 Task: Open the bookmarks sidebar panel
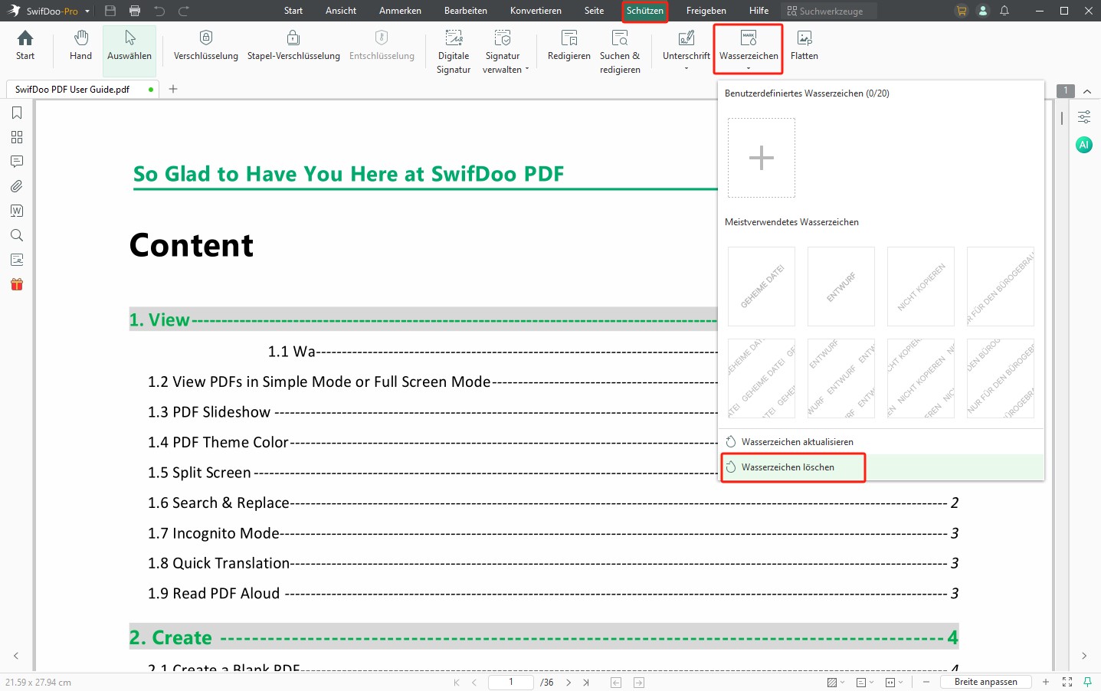(17, 113)
